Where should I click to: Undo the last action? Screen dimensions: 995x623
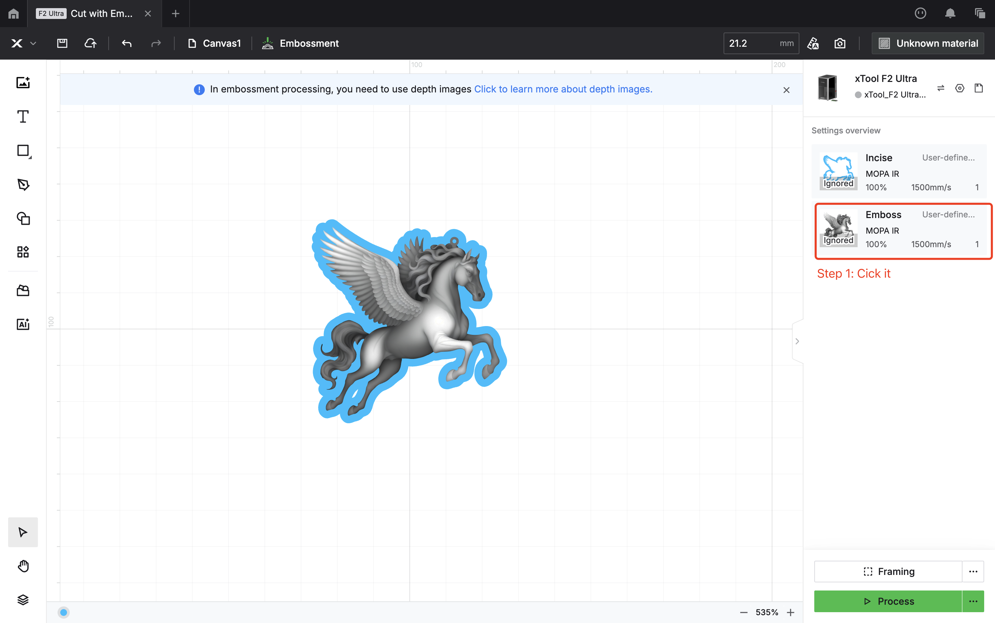(x=127, y=43)
